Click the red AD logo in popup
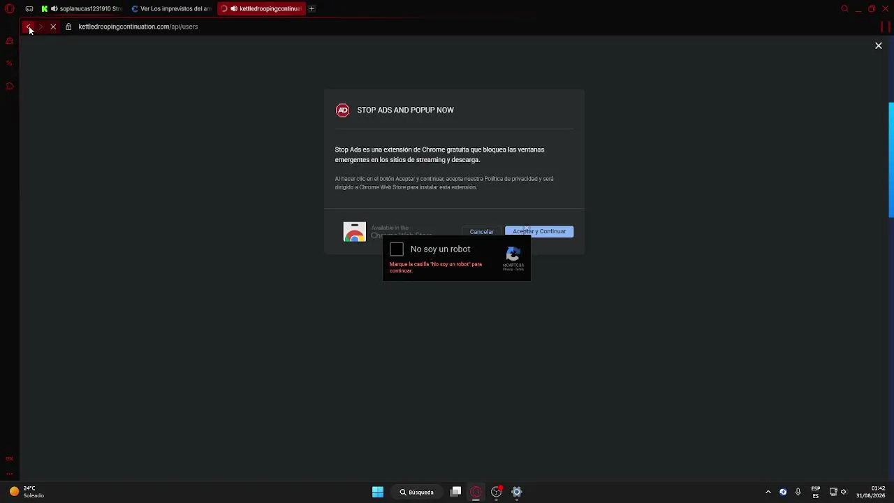Screen dimensions: 894x503 coord(342,110)
